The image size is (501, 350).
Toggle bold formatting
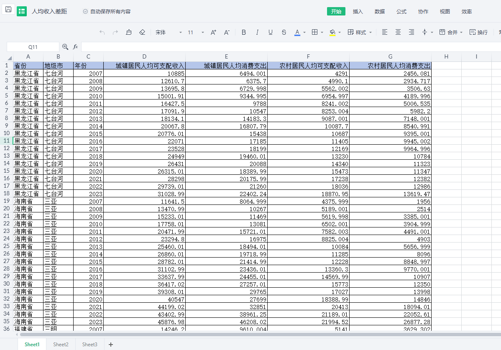244,32
